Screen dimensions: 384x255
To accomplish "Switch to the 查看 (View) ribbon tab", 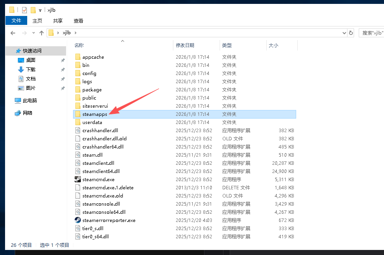I will tap(79, 21).
